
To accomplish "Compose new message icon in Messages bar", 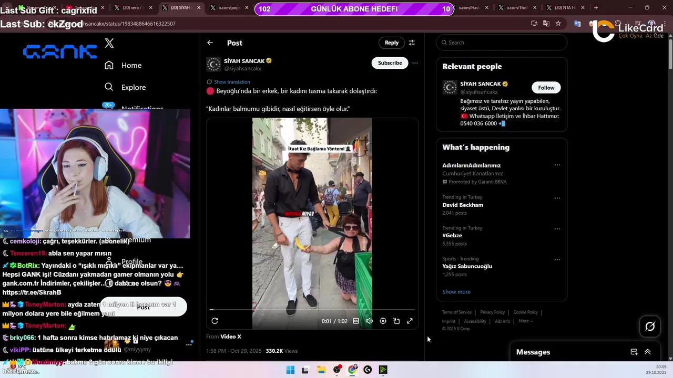I will tap(634, 352).
